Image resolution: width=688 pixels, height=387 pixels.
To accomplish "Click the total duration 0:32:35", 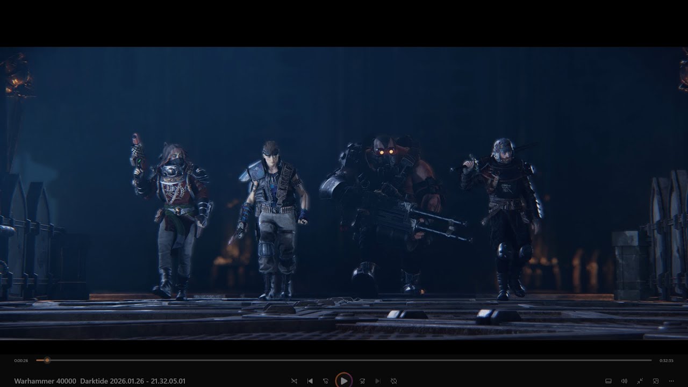I will tap(666, 361).
